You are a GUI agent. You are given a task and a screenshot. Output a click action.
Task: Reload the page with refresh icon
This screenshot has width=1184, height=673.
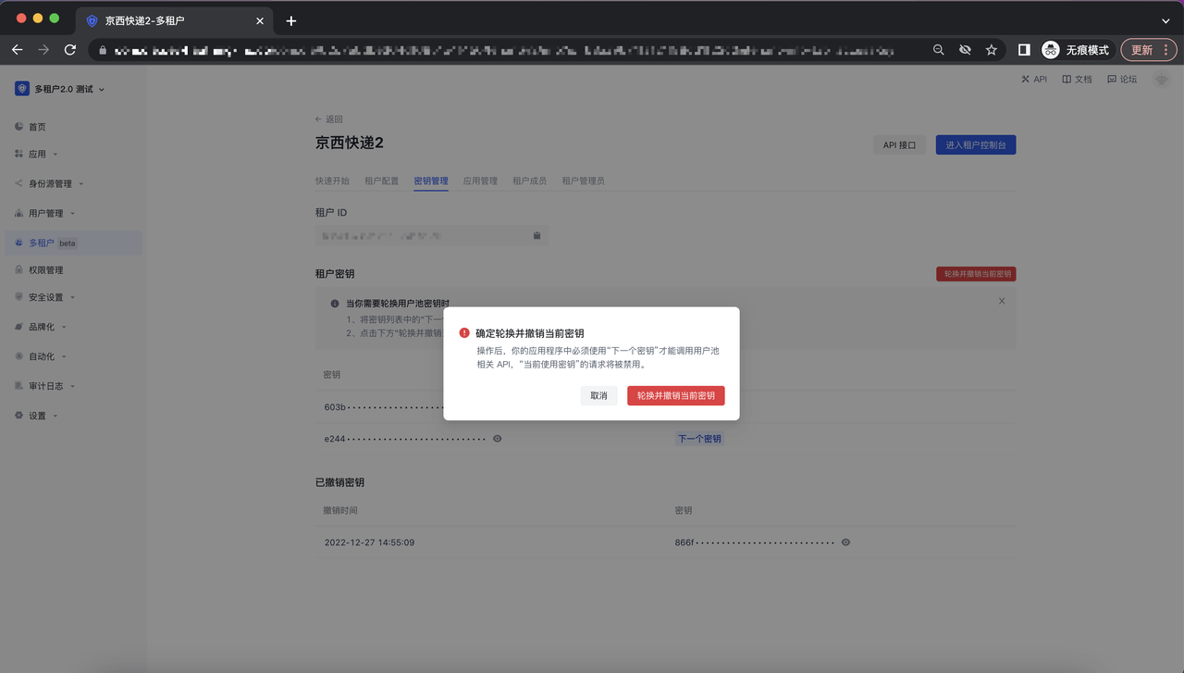[70, 50]
